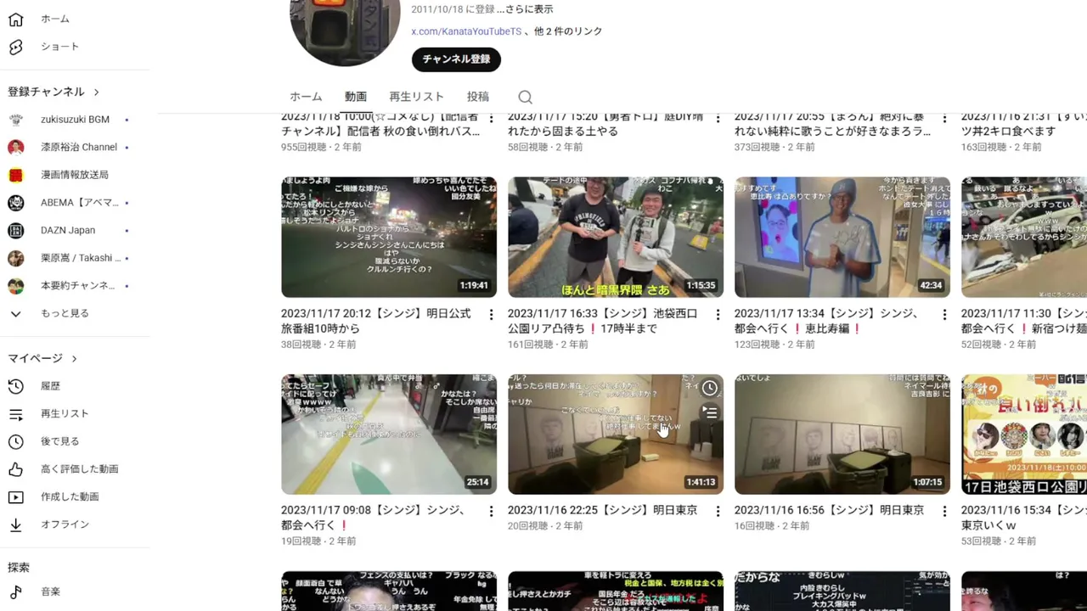Open title '2023/11/16 16:56【シンジ】明日東京'

829,511
